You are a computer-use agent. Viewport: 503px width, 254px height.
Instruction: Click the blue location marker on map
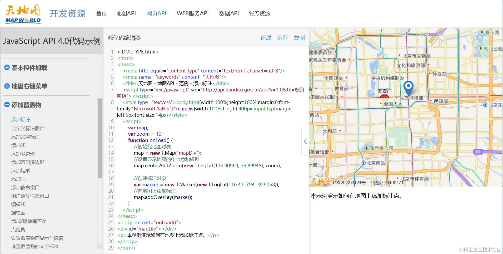click(408, 88)
